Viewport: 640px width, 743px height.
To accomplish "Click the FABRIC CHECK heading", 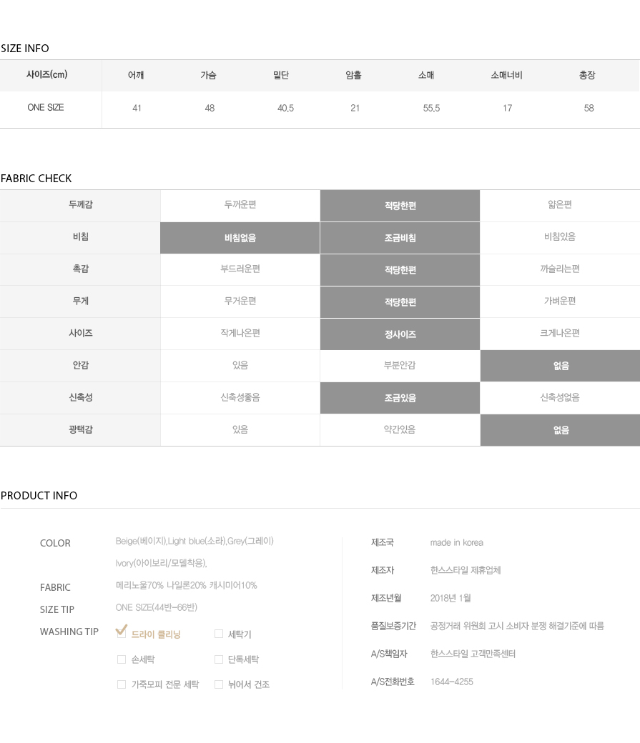I will (36, 179).
